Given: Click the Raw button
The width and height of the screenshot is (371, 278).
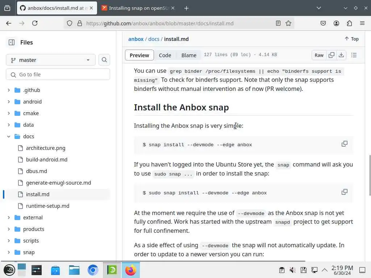Looking at the screenshot, I should pos(319,55).
